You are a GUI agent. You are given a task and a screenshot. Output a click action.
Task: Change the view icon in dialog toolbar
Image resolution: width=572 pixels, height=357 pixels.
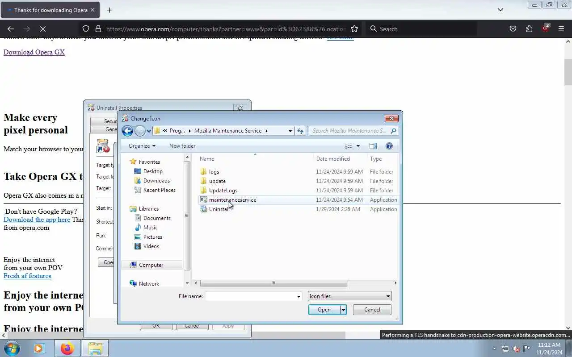(x=349, y=146)
